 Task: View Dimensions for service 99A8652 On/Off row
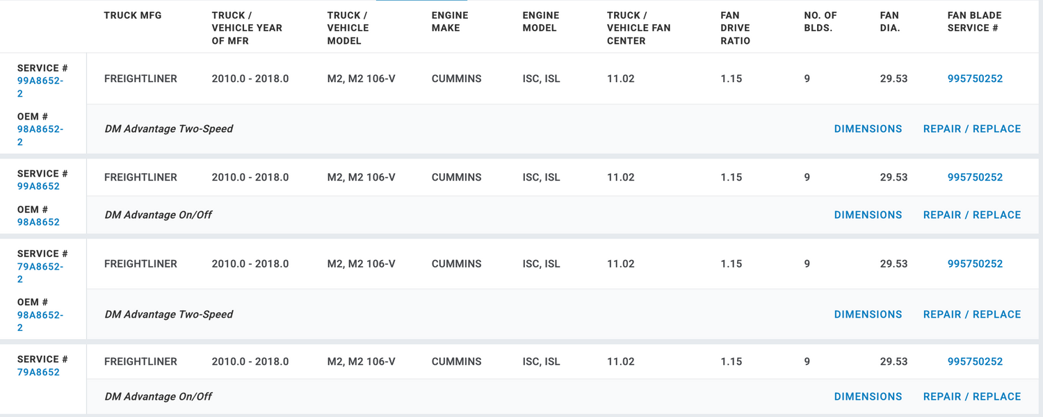868,215
